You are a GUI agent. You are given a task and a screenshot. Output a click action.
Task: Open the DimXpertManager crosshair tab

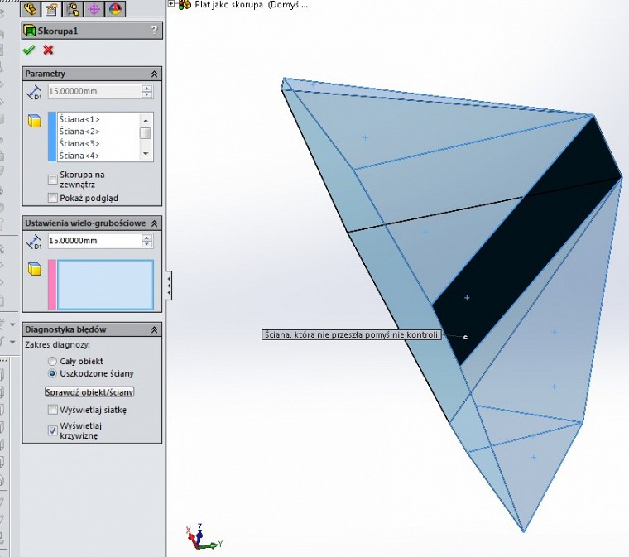(x=93, y=10)
